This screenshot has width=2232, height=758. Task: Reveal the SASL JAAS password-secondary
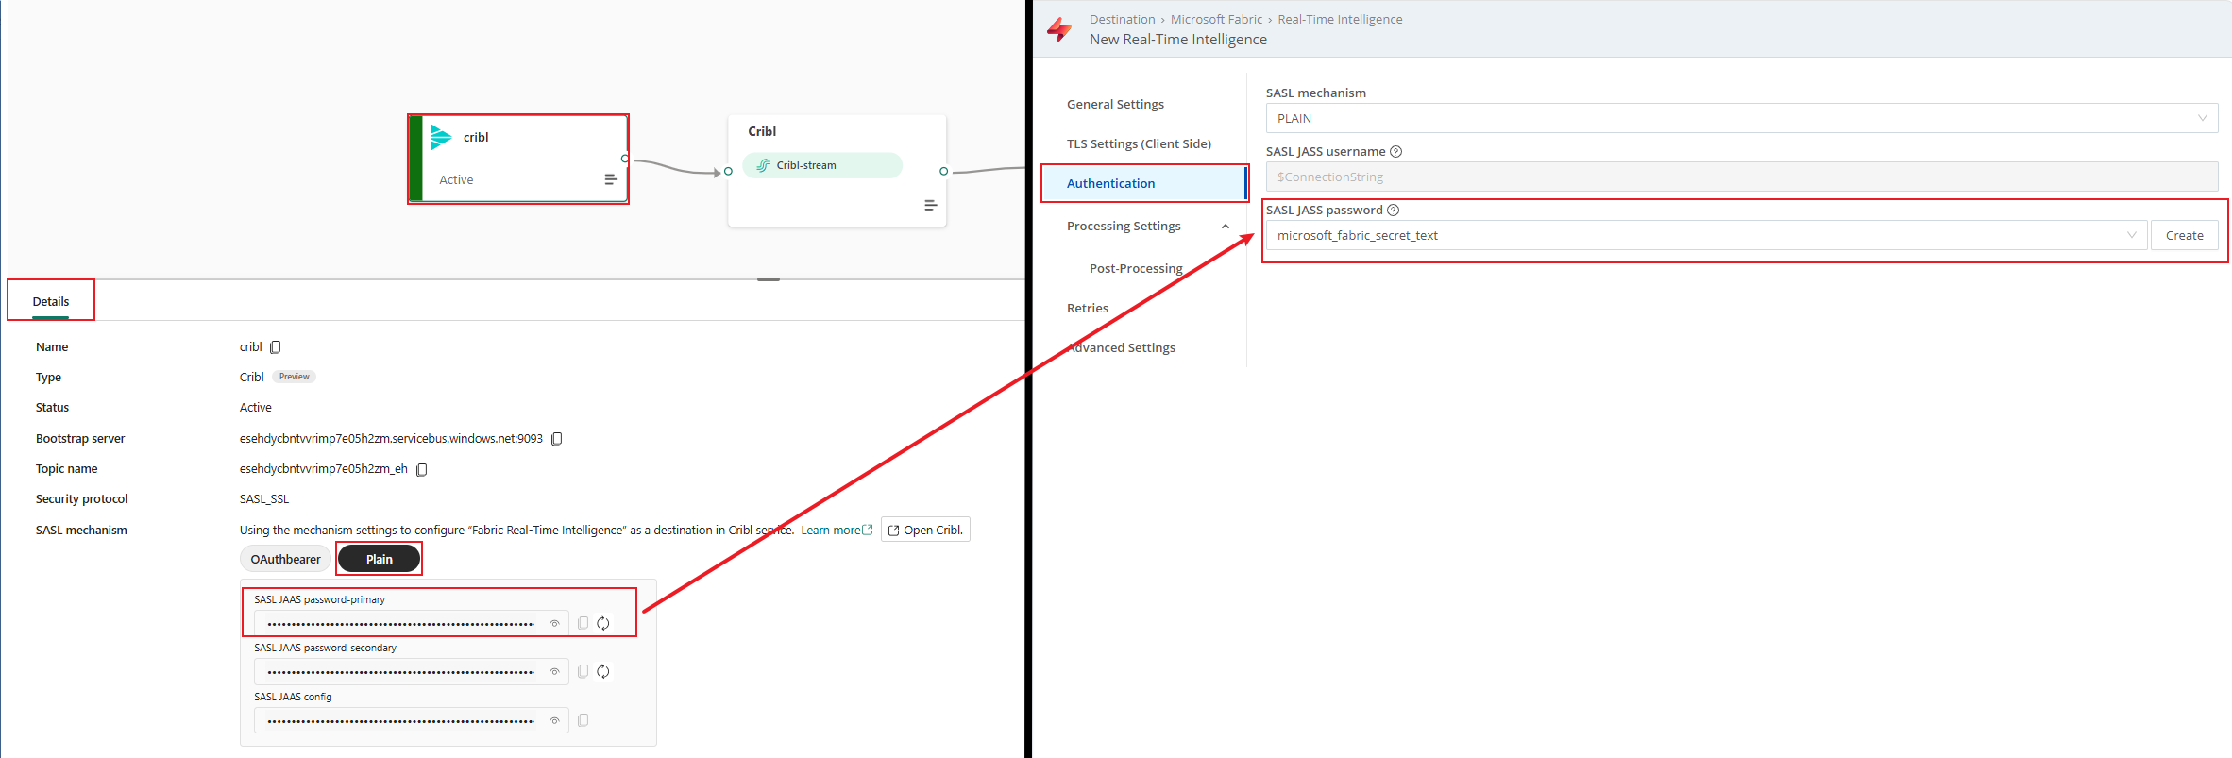[x=555, y=671]
